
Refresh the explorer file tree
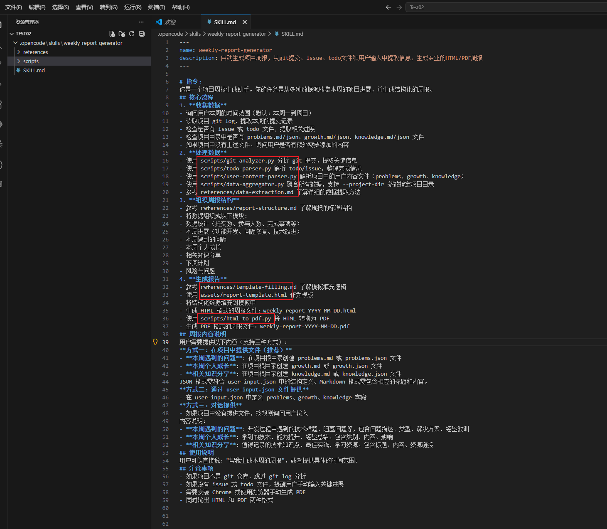132,34
